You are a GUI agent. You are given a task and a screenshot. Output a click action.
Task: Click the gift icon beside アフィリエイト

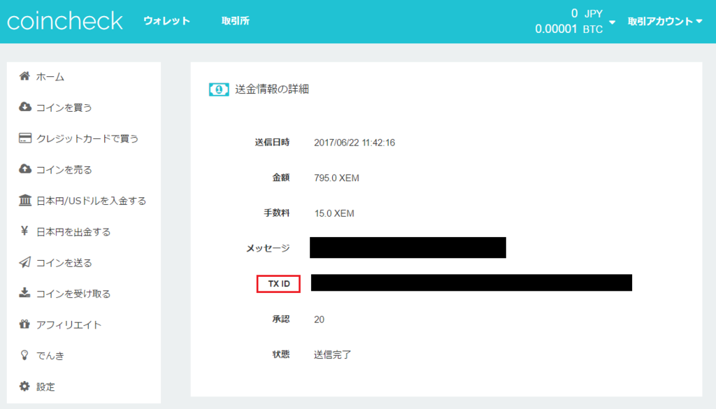click(25, 324)
